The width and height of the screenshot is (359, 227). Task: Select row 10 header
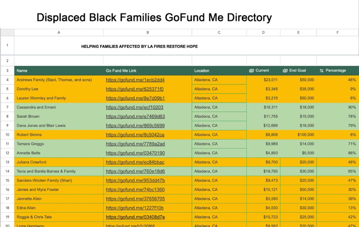7,135
